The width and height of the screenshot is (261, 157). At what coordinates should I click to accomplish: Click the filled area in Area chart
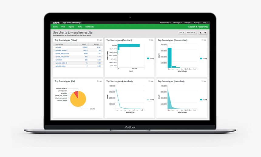point(169,104)
